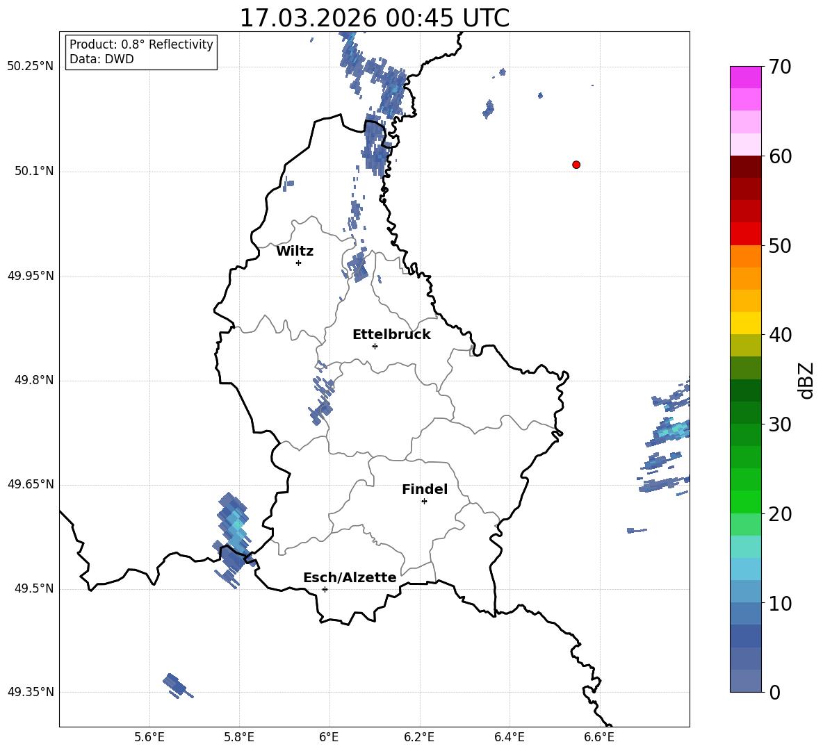
Task: Click the Findel city label
Action: pos(425,489)
